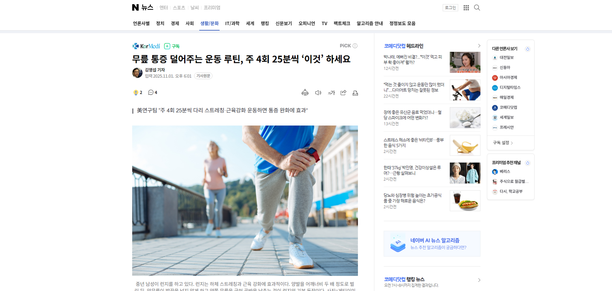This screenshot has height=291, width=612.
Task: Subscribe to KorMedi with 구독 button
Action: 172,46
